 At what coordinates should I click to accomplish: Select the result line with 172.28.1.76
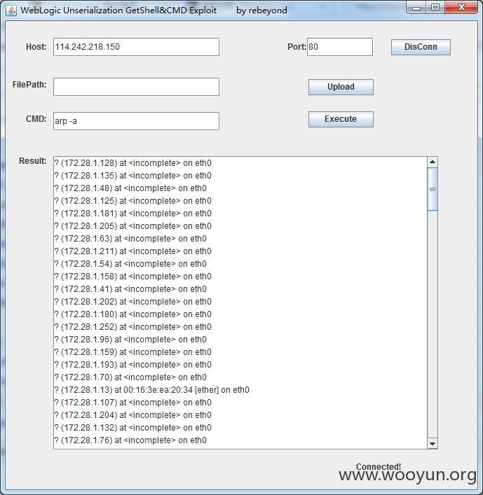pyautogui.click(x=130, y=440)
